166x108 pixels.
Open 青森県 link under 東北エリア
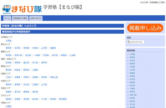pyautogui.click(x=9, y=48)
